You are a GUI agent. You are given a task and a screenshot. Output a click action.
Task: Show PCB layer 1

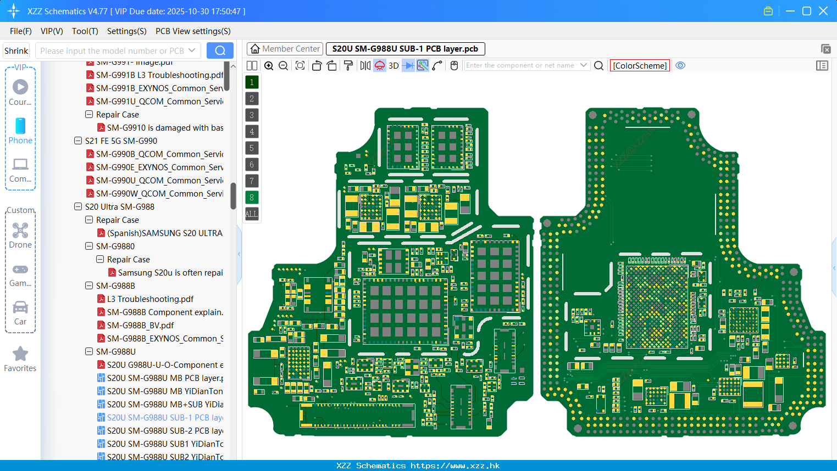click(252, 82)
